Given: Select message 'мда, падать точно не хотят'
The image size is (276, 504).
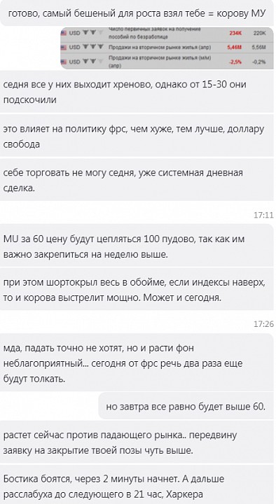Looking at the screenshot, I should [x=138, y=363].
